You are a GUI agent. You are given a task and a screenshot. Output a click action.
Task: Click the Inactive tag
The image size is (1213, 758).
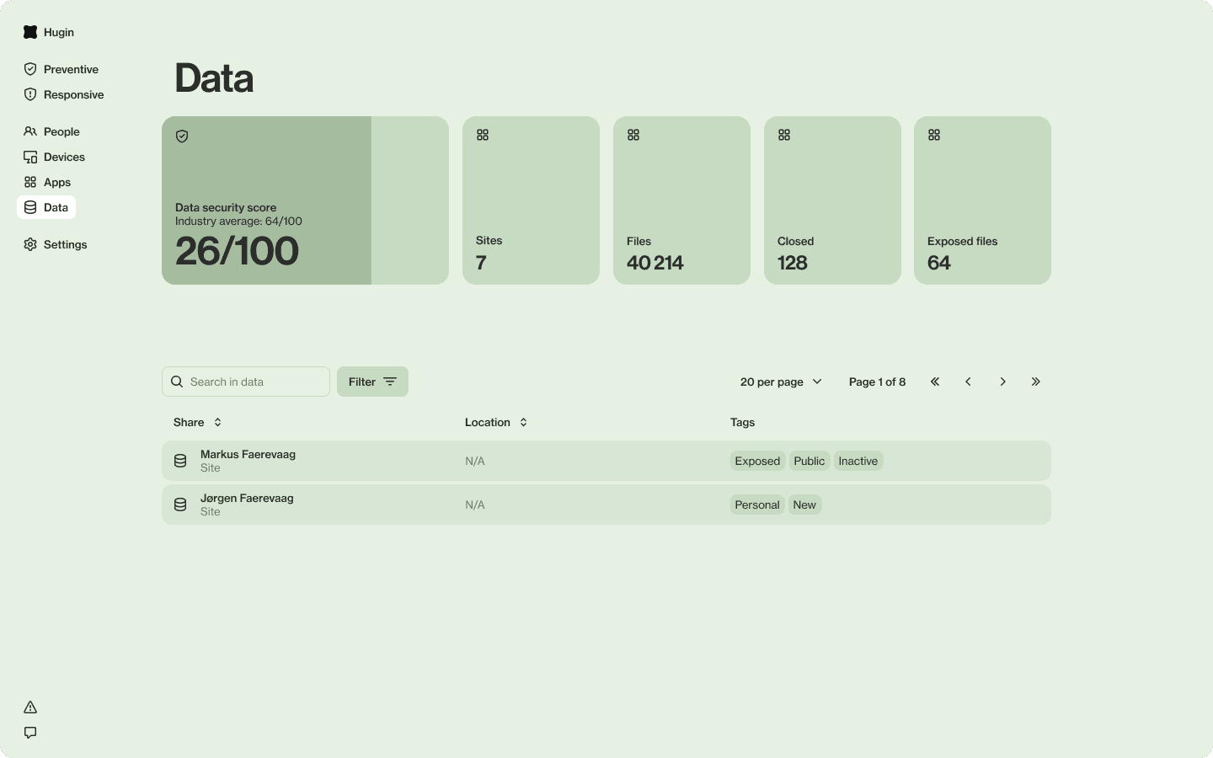(858, 461)
